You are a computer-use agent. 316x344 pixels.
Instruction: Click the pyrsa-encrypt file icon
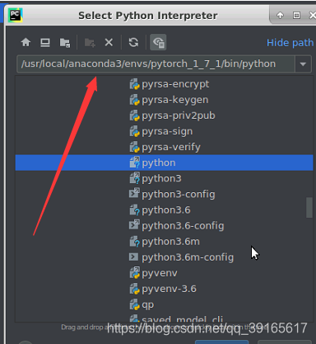[x=134, y=84]
